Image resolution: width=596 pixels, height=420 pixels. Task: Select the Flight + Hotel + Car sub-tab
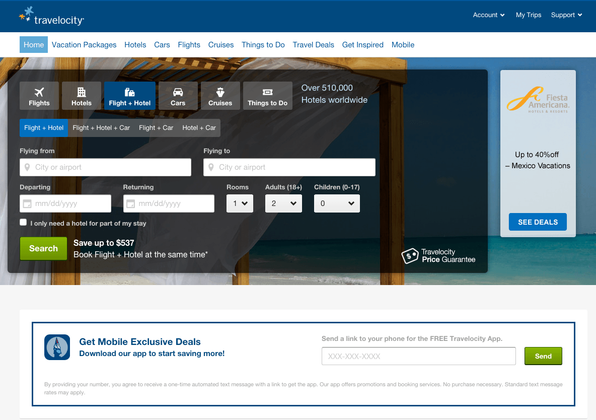pyautogui.click(x=101, y=128)
